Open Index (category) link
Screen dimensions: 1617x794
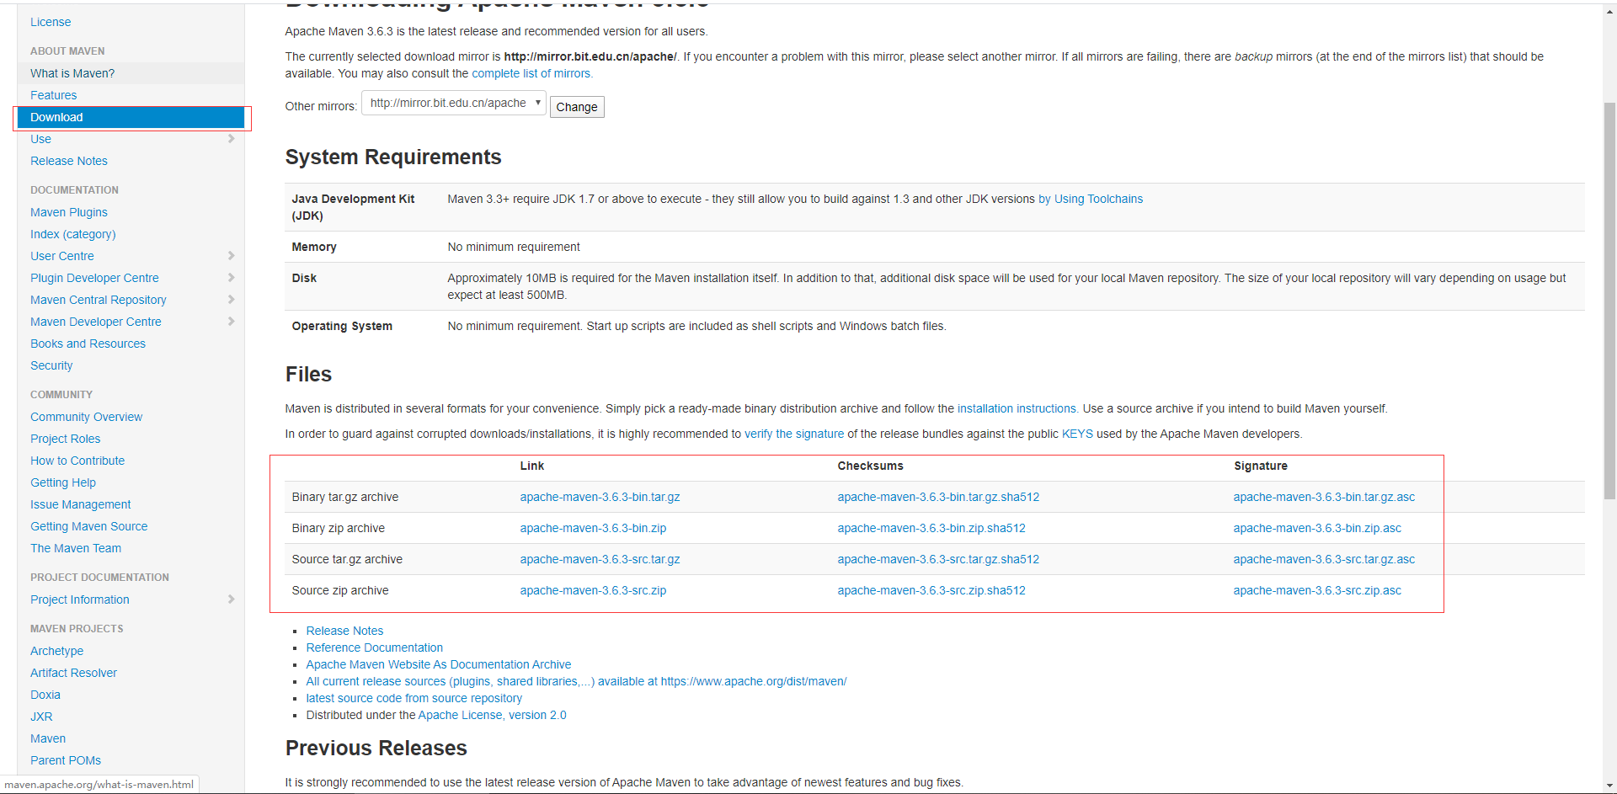tap(73, 234)
